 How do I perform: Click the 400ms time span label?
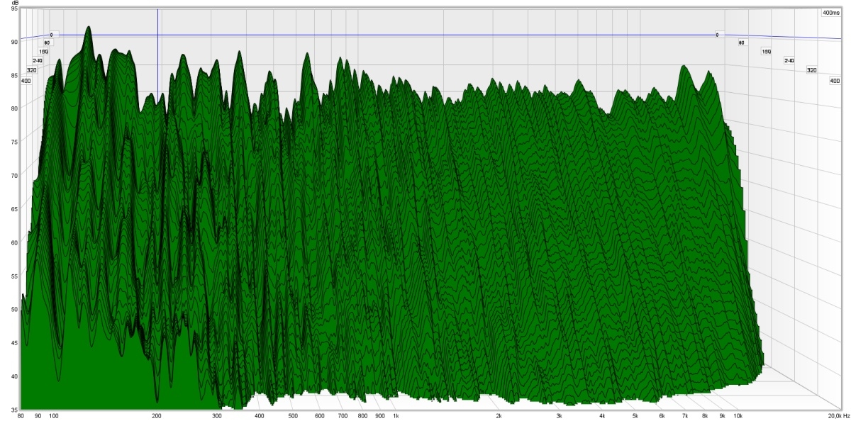coord(830,13)
